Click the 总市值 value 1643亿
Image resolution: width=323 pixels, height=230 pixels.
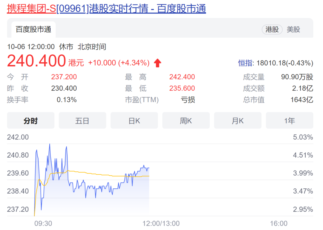(302, 100)
